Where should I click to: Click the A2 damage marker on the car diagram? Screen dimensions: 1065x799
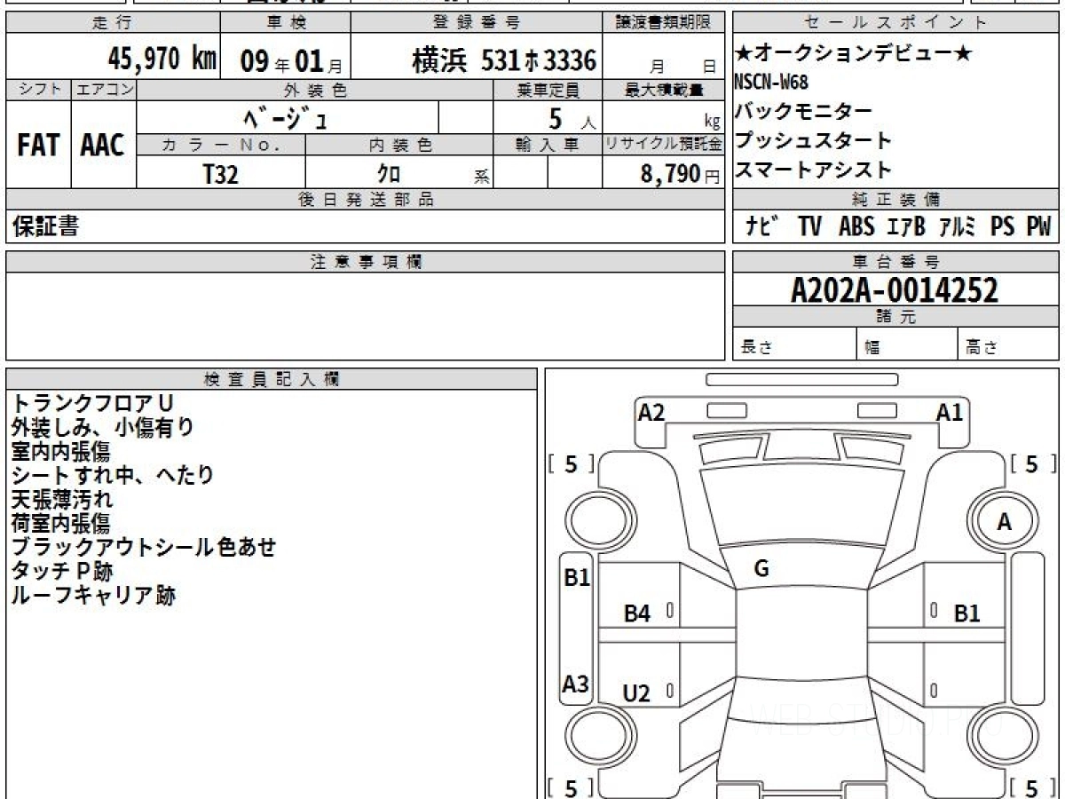click(x=651, y=412)
